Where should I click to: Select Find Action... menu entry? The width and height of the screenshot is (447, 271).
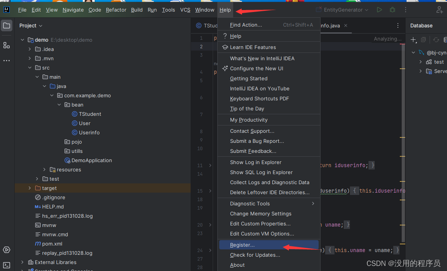point(269,25)
